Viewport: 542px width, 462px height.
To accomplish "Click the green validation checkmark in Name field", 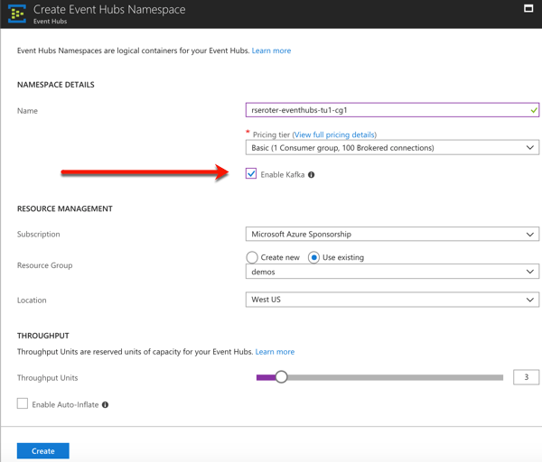I will pos(534,110).
